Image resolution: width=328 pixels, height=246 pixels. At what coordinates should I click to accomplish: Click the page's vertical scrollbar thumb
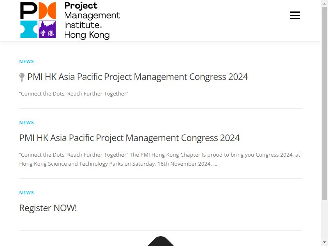point(324,104)
